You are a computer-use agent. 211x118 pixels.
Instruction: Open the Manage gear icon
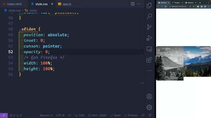click(x=149, y=107)
